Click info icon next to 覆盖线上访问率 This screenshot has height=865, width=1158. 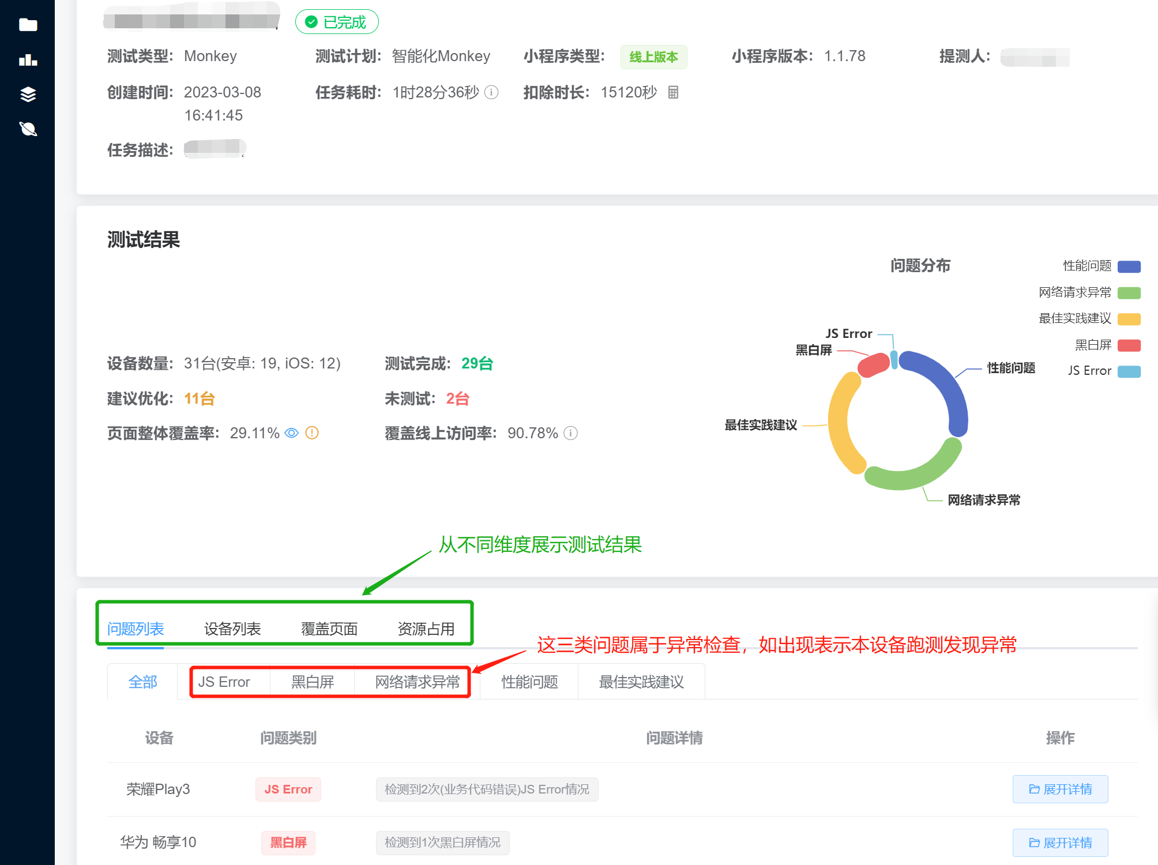tap(570, 433)
